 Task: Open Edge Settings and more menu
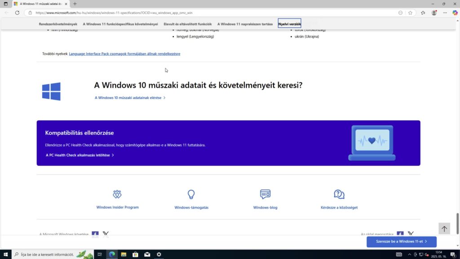point(445,13)
